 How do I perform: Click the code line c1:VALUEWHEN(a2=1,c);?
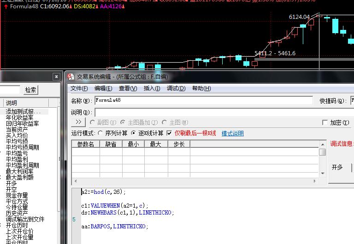click(x=115, y=206)
